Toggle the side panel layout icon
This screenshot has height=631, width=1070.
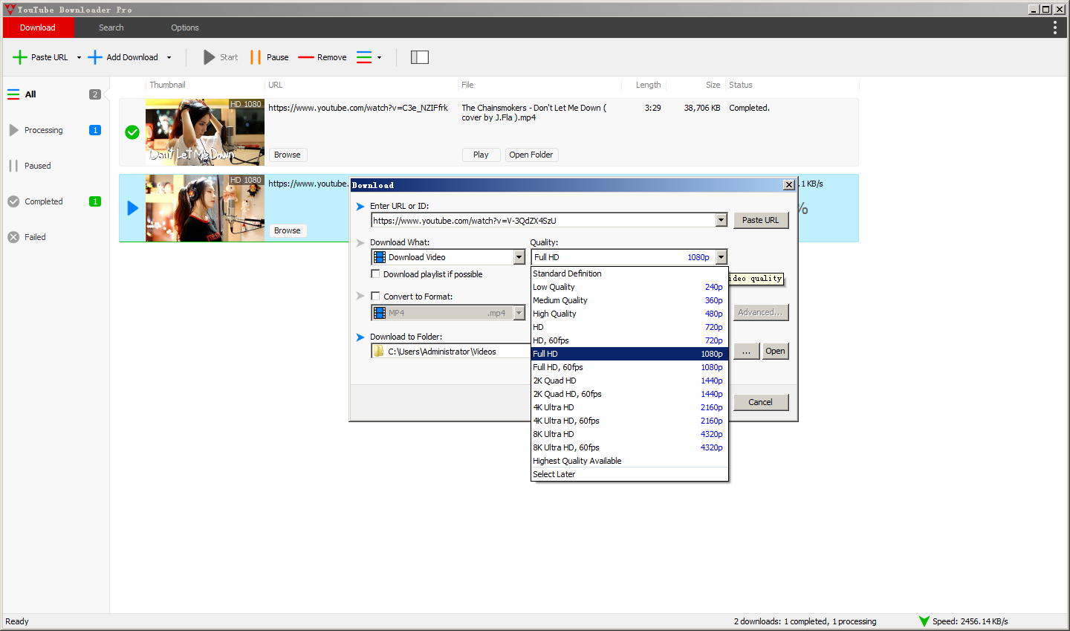420,57
